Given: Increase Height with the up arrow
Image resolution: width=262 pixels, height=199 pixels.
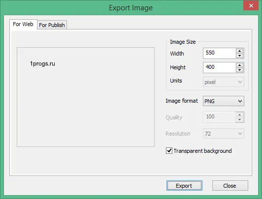Looking at the screenshot, I should point(240,65).
